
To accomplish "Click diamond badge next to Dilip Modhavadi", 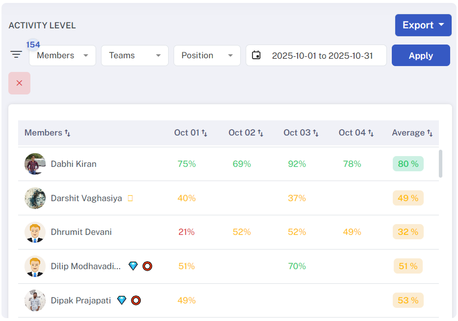I will coord(133,266).
